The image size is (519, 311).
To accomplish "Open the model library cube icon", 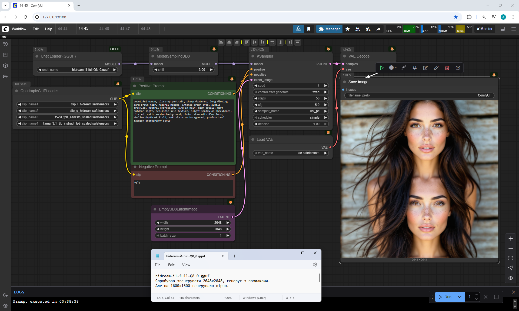I will tap(5, 66).
